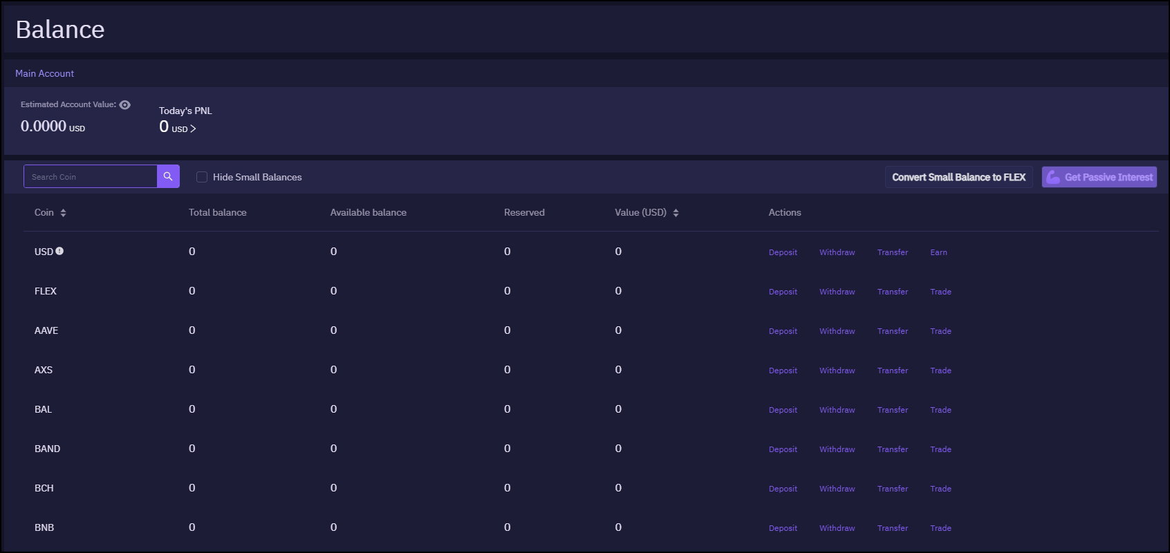Click Transfer in the USD row
This screenshot has height=553, width=1170.
pos(893,252)
